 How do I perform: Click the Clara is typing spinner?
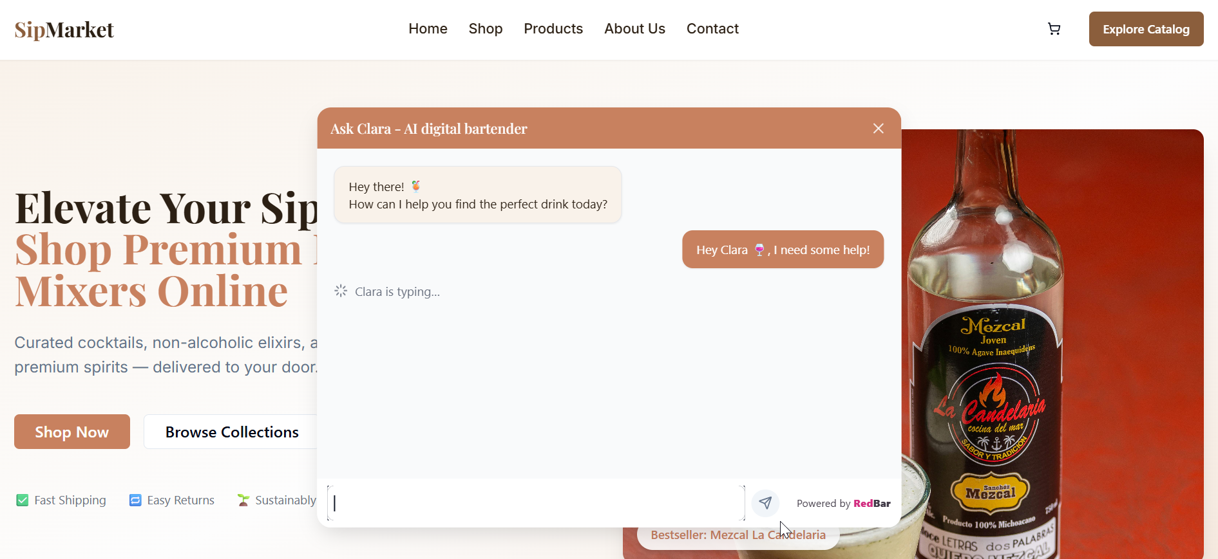[x=341, y=291]
